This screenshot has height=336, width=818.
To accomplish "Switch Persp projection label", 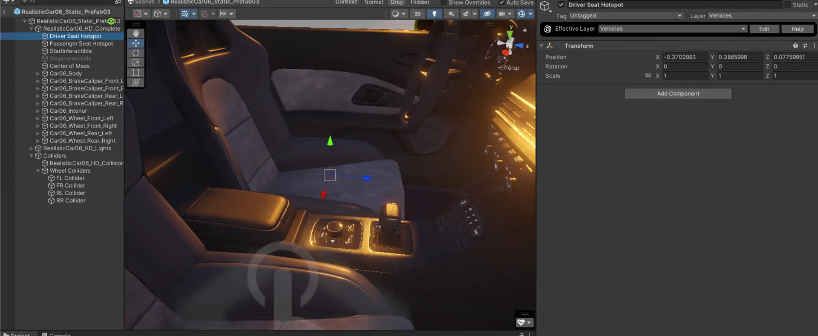I will (x=511, y=68).
